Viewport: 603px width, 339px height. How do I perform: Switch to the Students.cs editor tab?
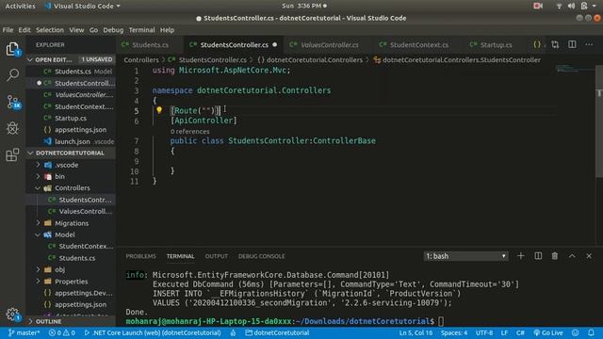(151, 45)
